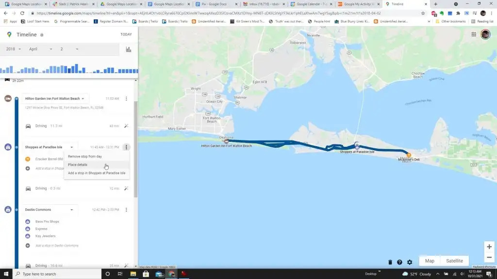The width and height of the screenshot is (497, 279).
Task: Switch map view to Satellite
Action: [454, 261]
